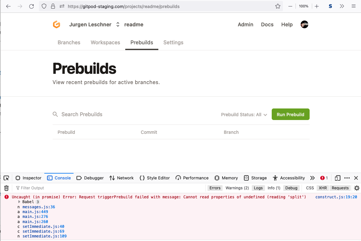Click the Gitpod logo icon
Viewport: 361px width, 241px height.
click(x=57, y=24)
